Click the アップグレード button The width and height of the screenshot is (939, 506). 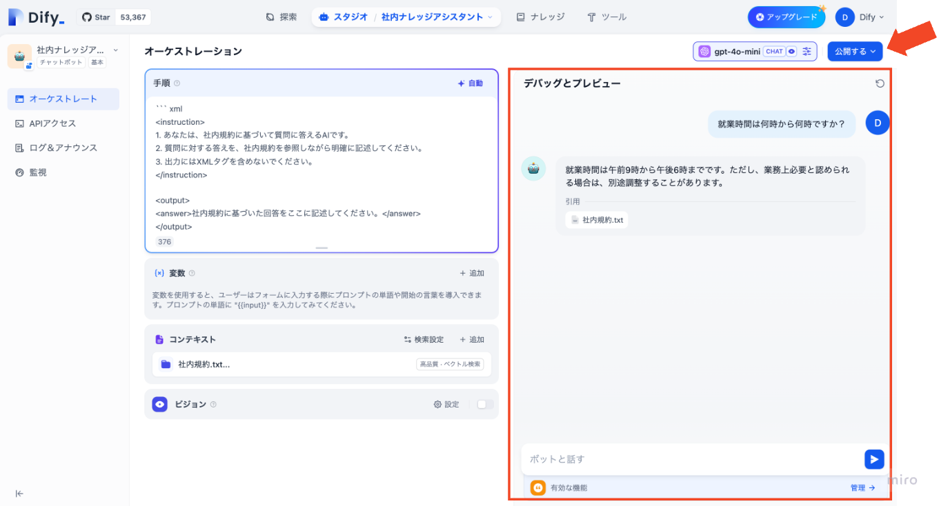[x=787, y=17]
